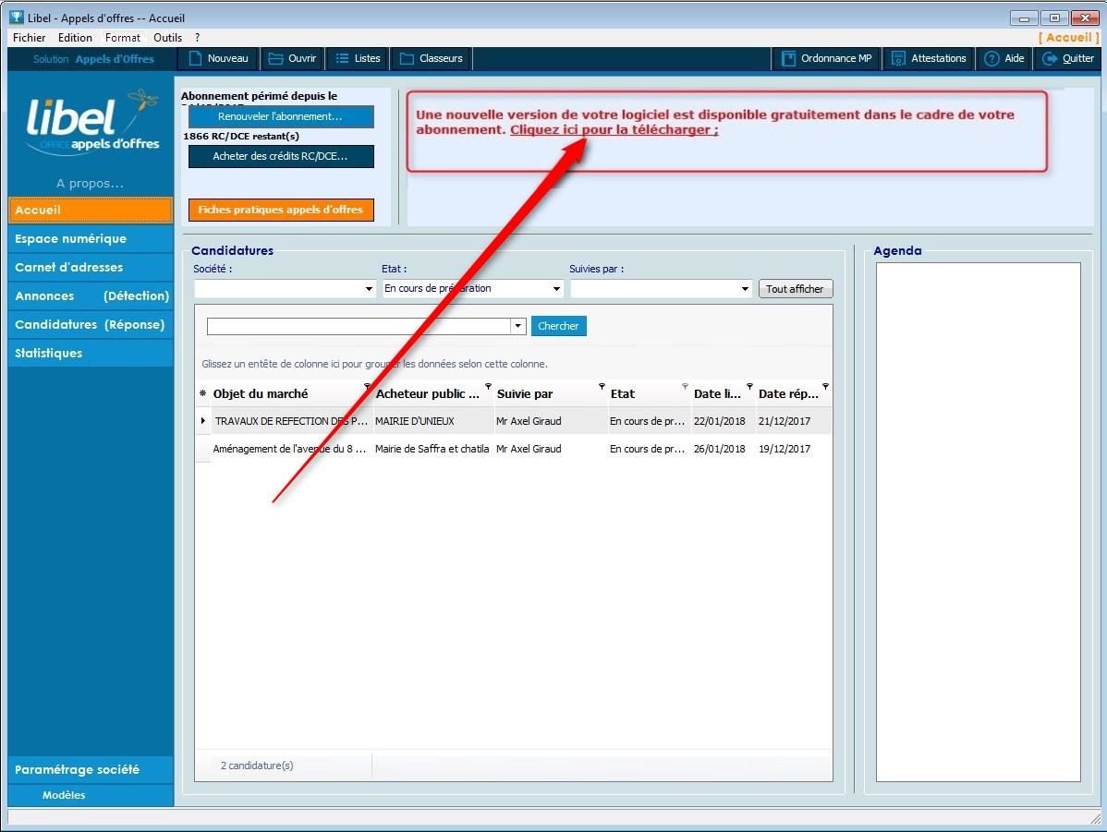Click the Attestations certificate icon

(898, 58)
